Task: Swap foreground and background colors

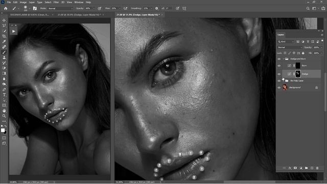Action: [x=6, y=126]
